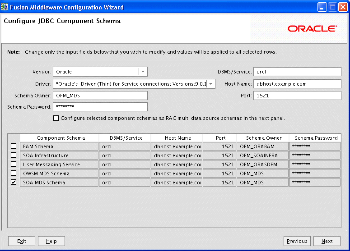
Task: Select the SOA MDS Schema cell
Action: pyautogui.click(x=59, y=183)
